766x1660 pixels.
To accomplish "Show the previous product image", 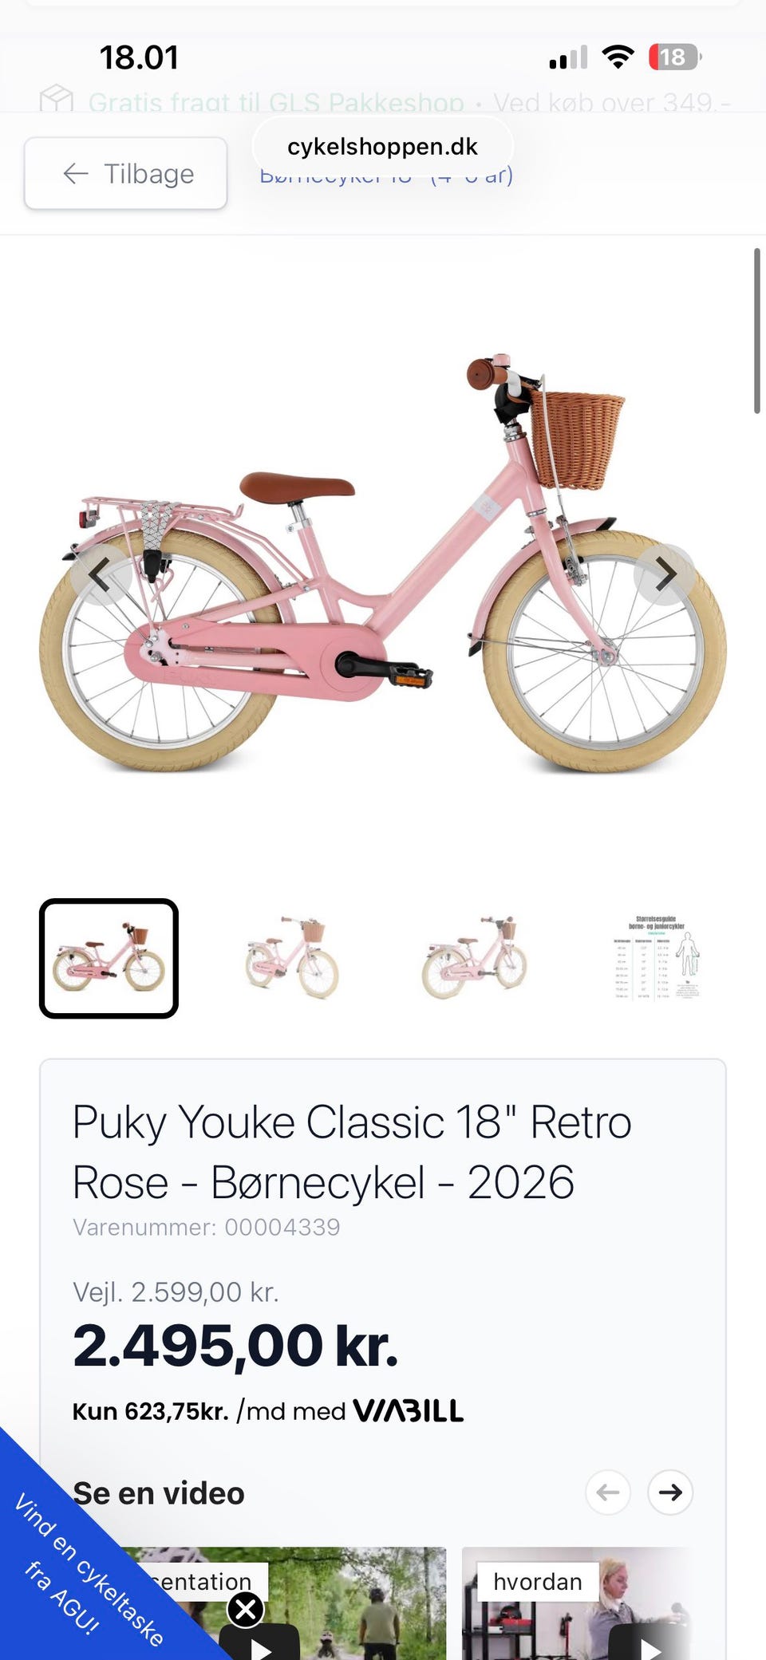I will pyautogui.click(x=101, y=574).
